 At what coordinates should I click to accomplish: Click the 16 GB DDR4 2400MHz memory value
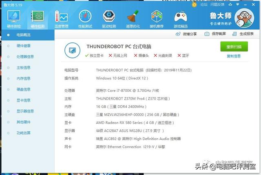[x=121, y=106]
